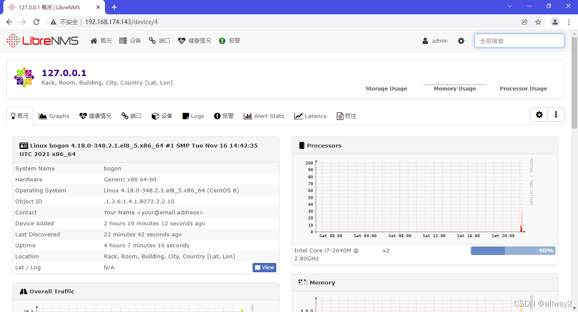The width and height of the screenshot is (578, 312).
Task: Click the LibreNMS logo
Action: [42, 41]
